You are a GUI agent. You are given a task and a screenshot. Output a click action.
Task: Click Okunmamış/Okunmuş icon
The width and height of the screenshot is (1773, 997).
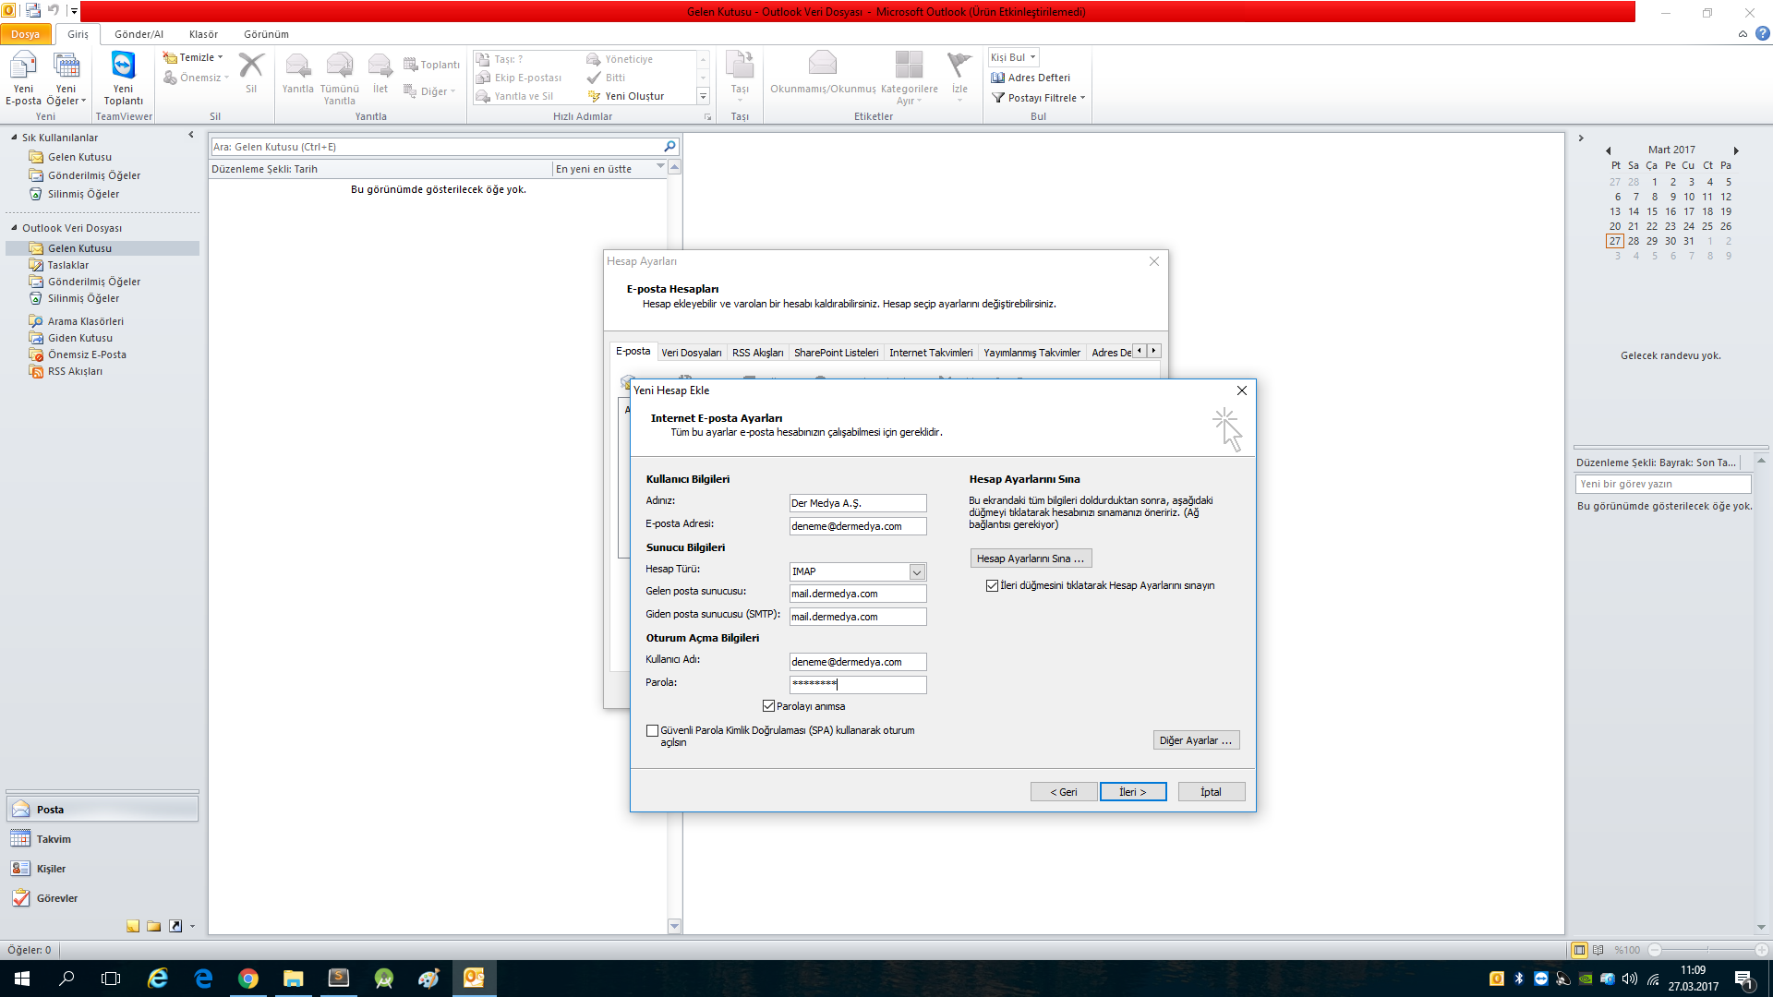tap(822, 73)
